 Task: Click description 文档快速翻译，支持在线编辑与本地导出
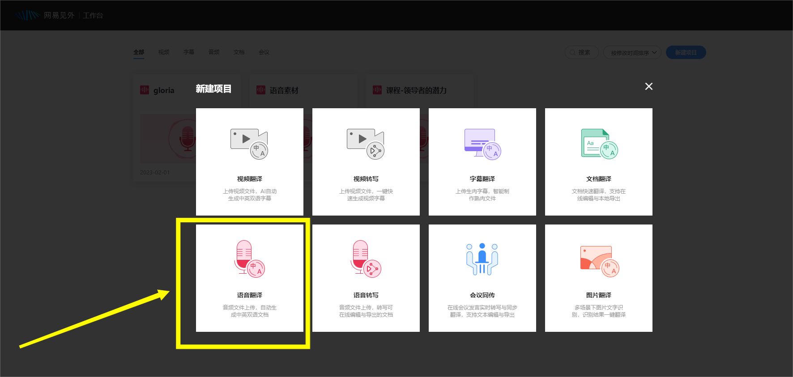(599, 195)
